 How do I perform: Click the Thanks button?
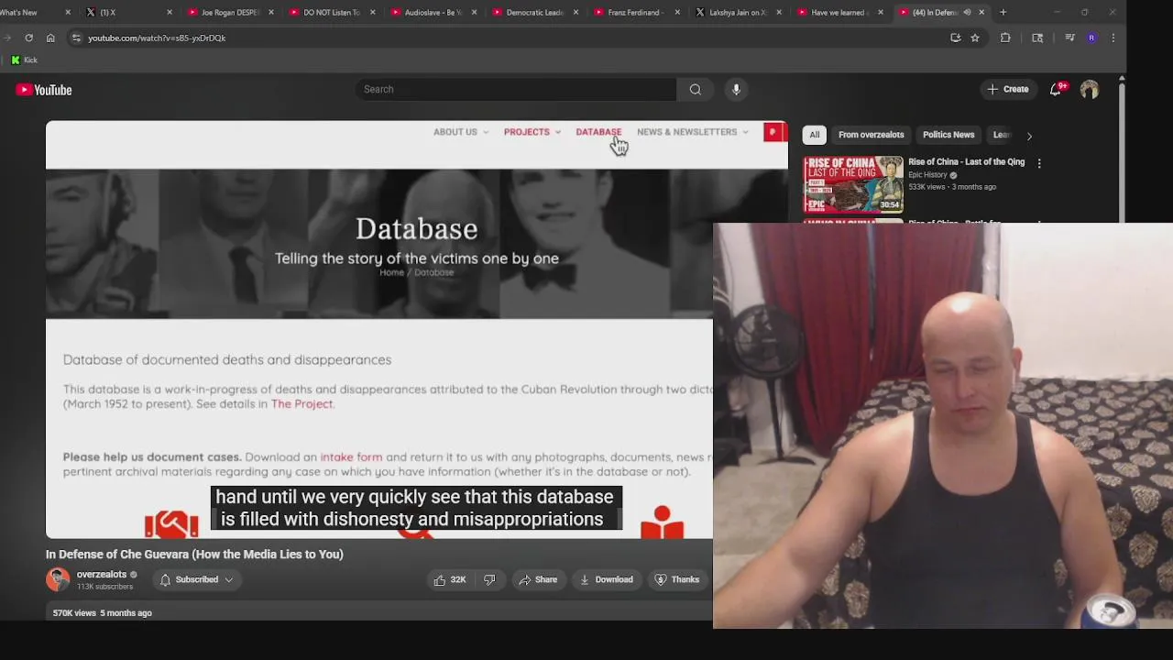click(x=677, y=579)
